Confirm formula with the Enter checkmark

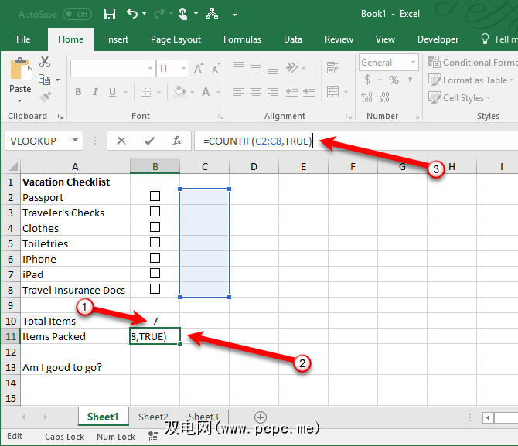pyautogui.click(x=148, y=141)
